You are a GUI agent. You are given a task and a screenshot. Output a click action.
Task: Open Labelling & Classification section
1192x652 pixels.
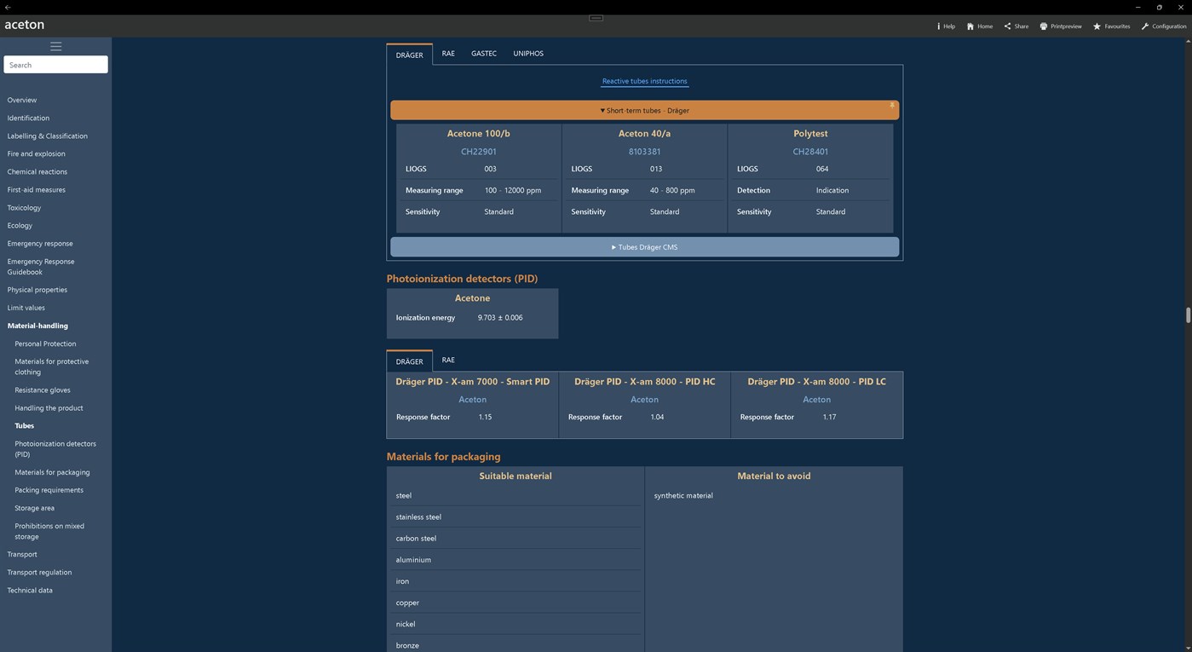48,136
